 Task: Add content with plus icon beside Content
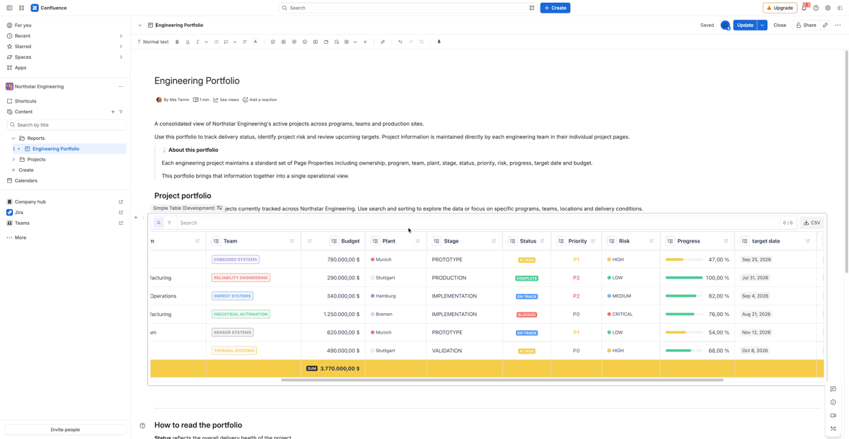coord(112,112)
